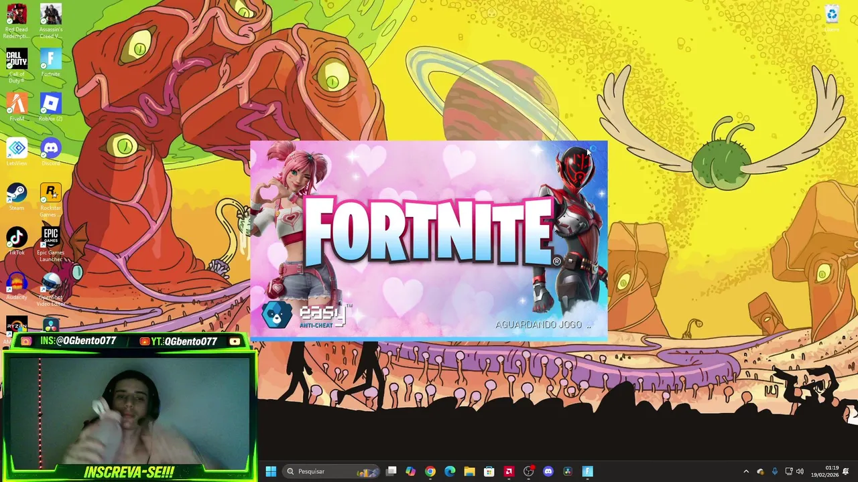Open Google Chrome from the taskbar
This screenshot has width=858, height=482.
[x=430, y=471]
